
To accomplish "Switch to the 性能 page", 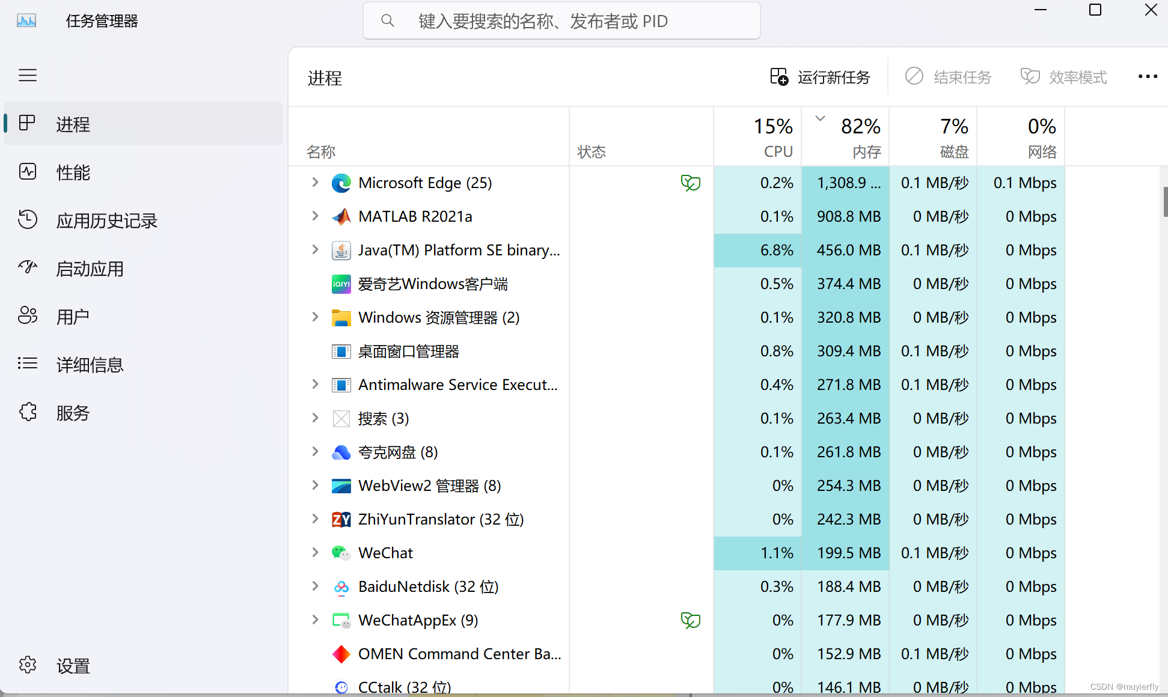I will click(143, 172).
